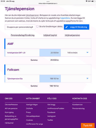Screen dimensions: 96x128
Task: Open the Uppdatera link
Action: pos(65,18)
